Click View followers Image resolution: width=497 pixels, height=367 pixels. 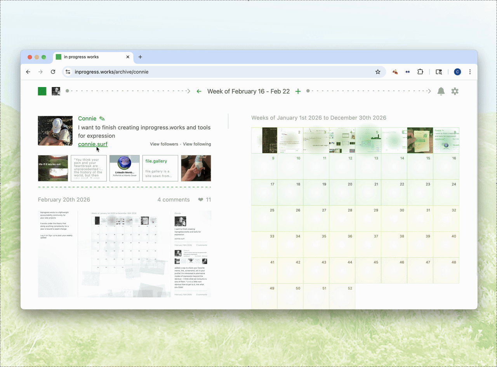pos(164,144)
